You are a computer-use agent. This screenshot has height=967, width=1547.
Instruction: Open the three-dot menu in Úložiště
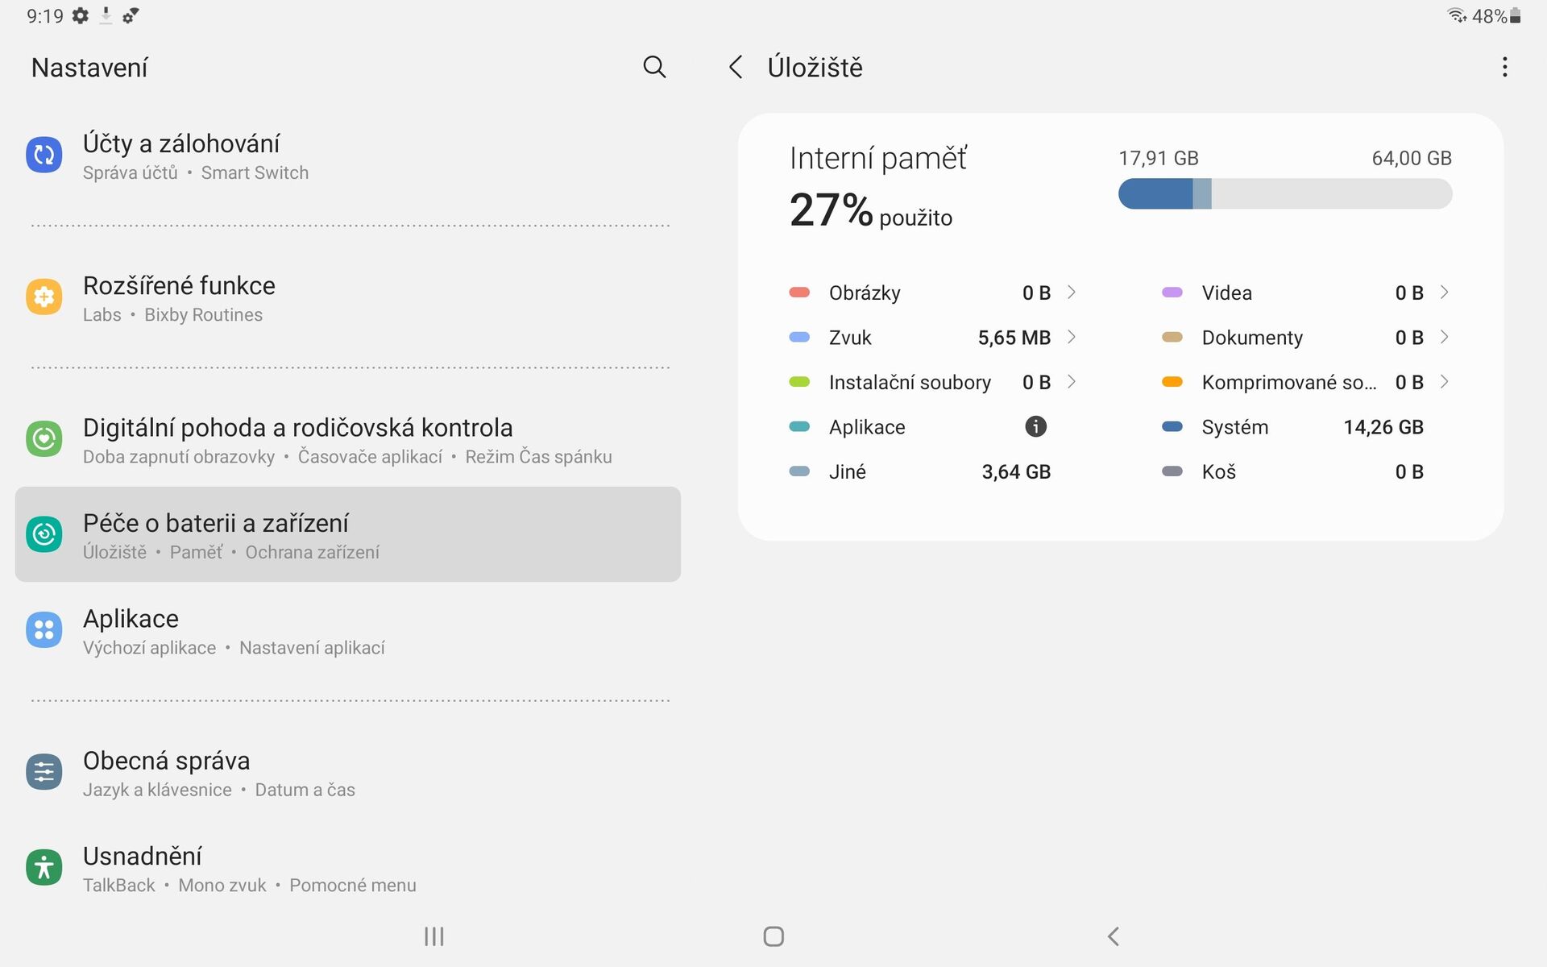[1503, 67]
